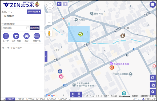Screen dimensions: 157x101
Task: Click 地図の誤りを報告する report link
Action: tap(148, 96)
